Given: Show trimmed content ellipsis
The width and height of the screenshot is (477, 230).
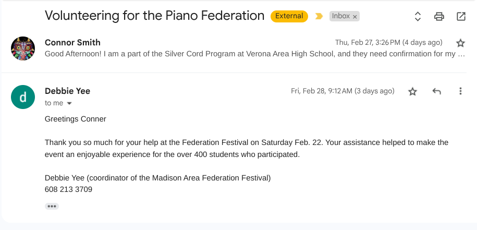Looking at the screenshot, I should [x=52, y=206].
